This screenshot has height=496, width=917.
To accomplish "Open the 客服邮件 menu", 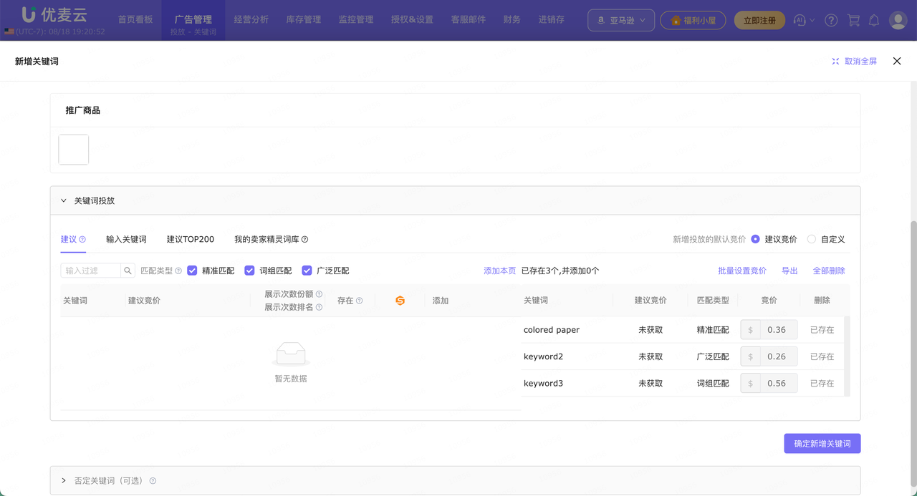I will tap(469, 19).
